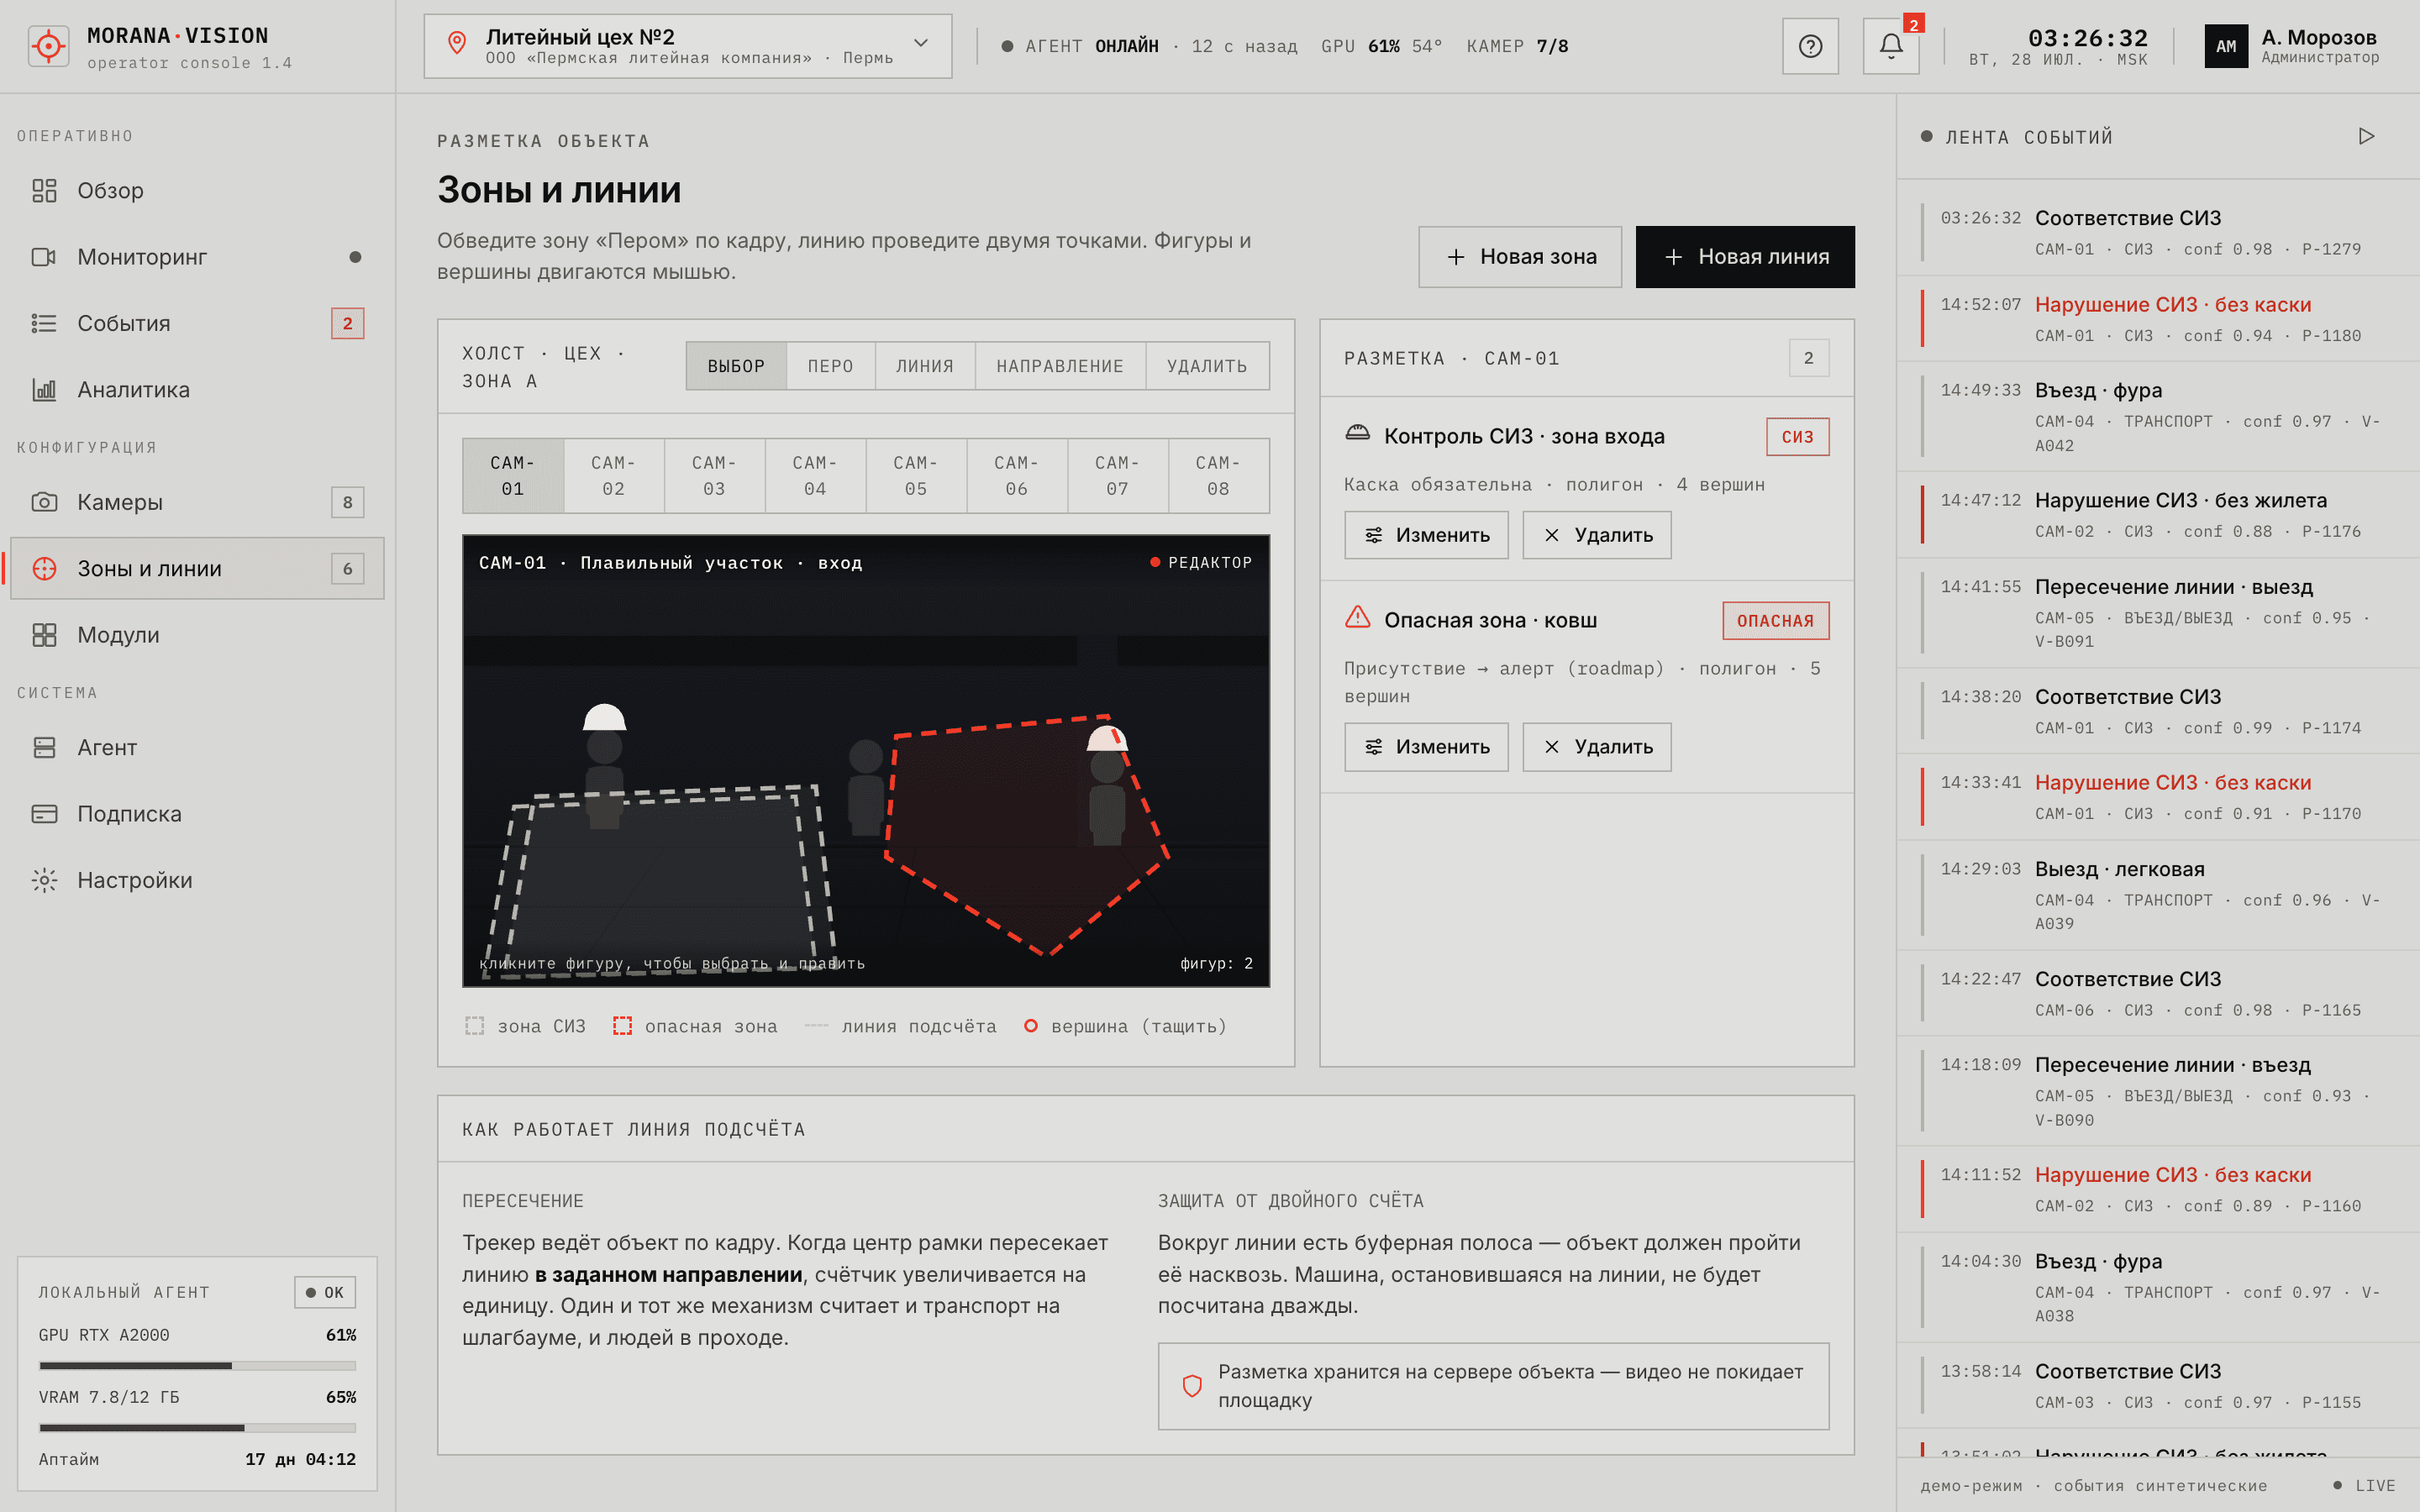Open Настройки via its gear icon
This screenshot has height=1512, width=2420.
click(44, 880)
